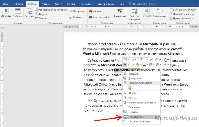The image size is (199, 127).
Task: Toggle numbered list in mini toolbar
Action: [157, 65]
